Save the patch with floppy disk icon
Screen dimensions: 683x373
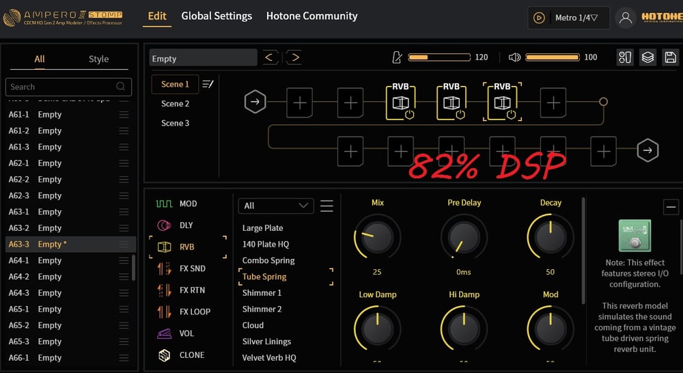[671, 57]
